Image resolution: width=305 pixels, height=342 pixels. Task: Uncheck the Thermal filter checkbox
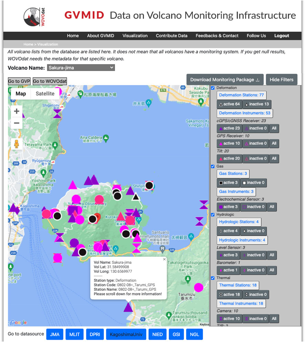(x=213, y=278)
